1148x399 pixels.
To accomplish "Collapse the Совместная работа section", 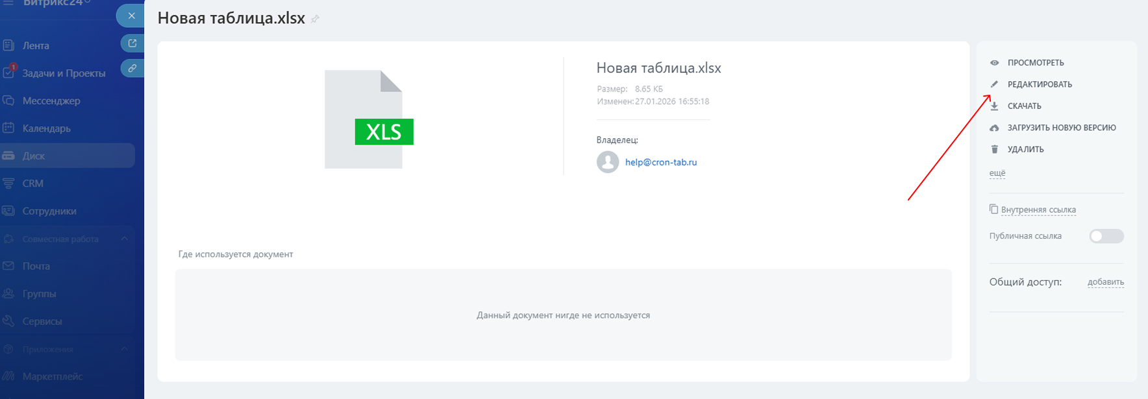I will point(124,239).
